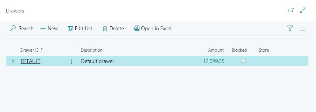Click the Search magnifier icon
Screen dimensions: 316x112
[13, 28]
